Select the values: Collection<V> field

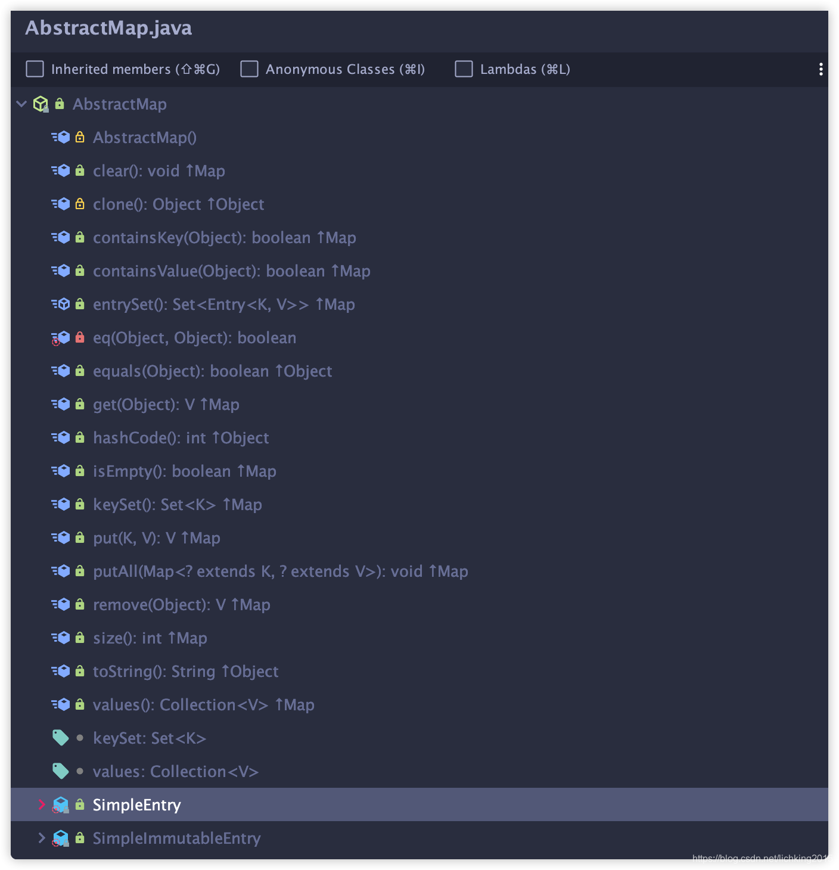click(x=176, y=772)
